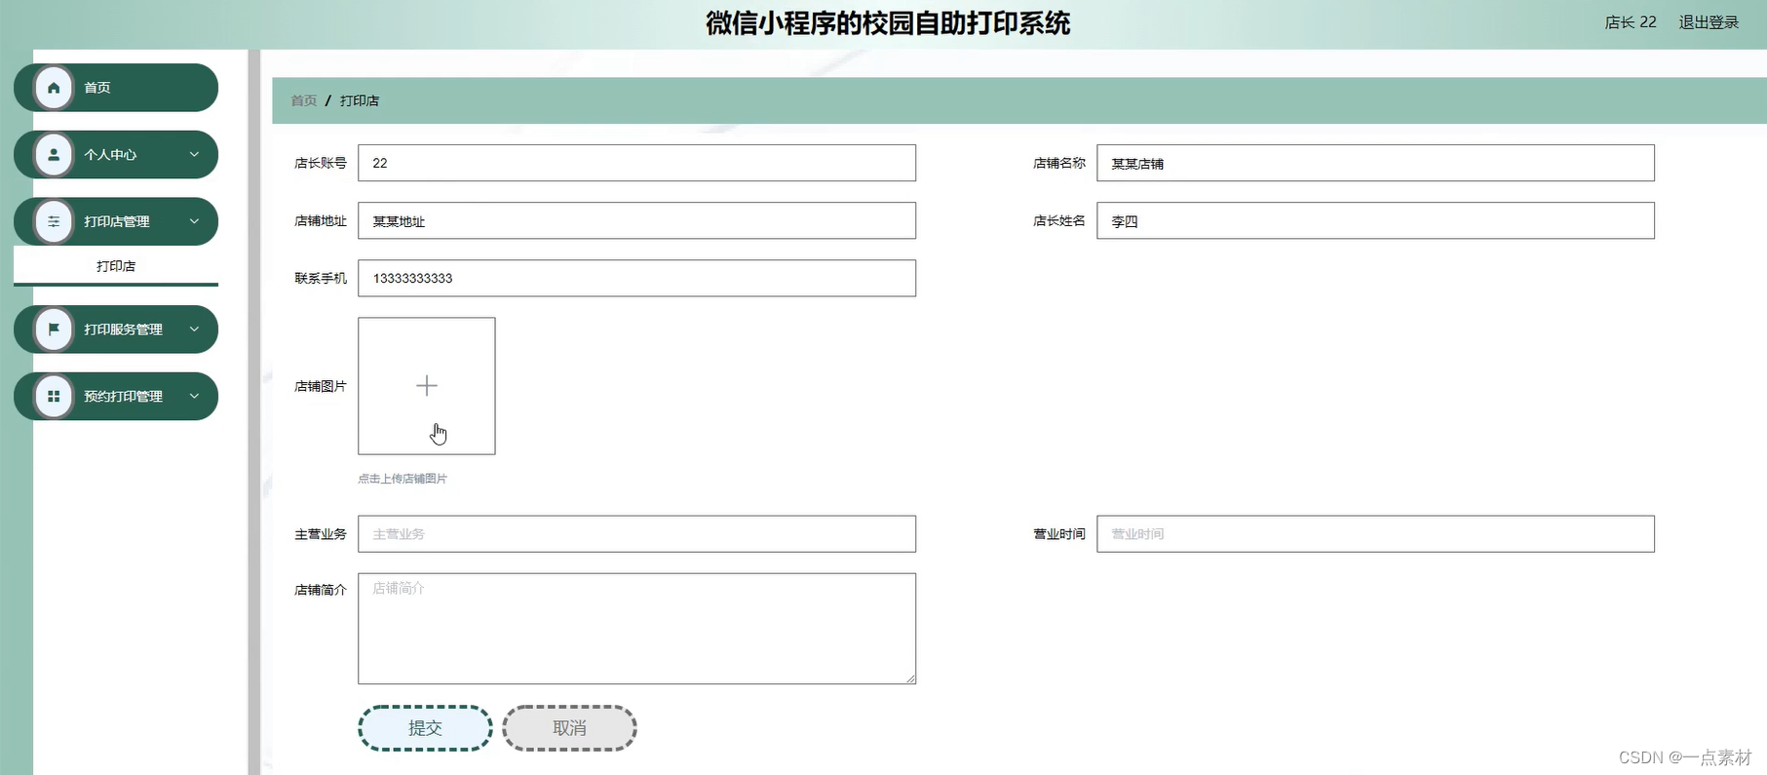Focus the 店铺地址 input field
This screenshot has height=775, width=1767.
(636, 220)
